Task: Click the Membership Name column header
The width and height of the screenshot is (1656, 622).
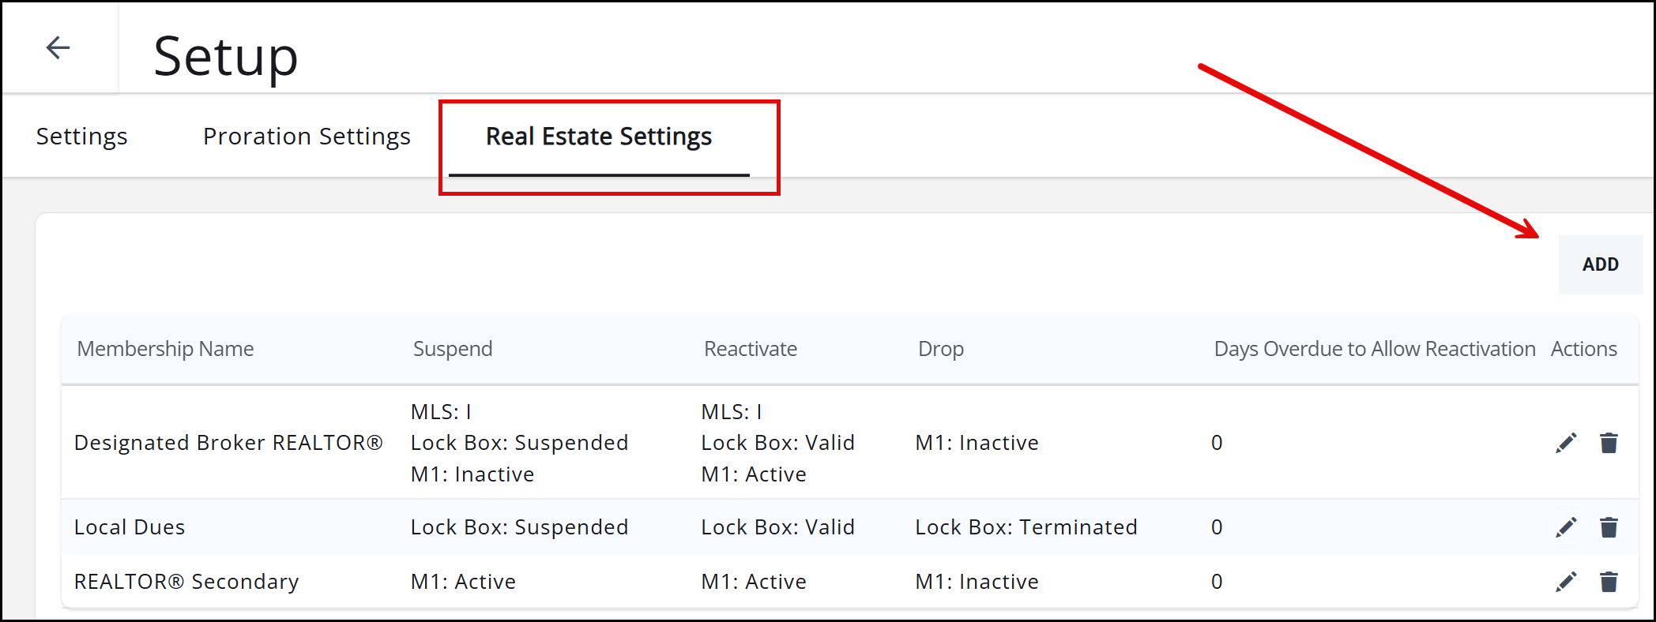Action: pos(165,349)
